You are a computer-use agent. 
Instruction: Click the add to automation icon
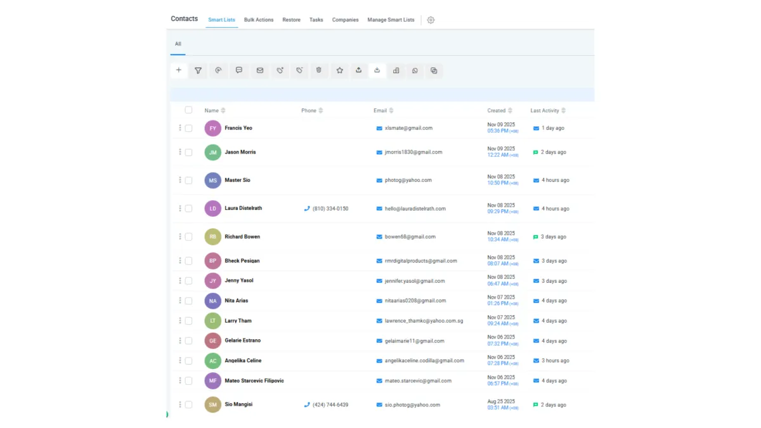click(x=218, y=70)
